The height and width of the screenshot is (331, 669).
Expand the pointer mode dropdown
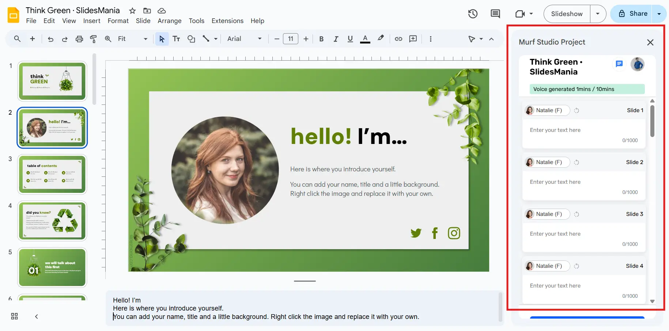(x=481, y=39)
